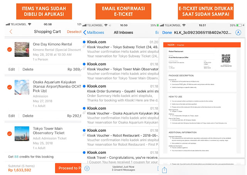Edit the Osaka Aquarium Kaiyukan item
The height and width of the screenshot is (175, 247).
[12, 116]
